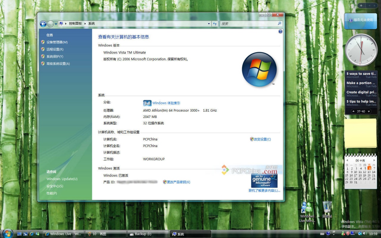
Task: Click the search magnifier icon
Action: pyautogui.click(x=279, y=24)
